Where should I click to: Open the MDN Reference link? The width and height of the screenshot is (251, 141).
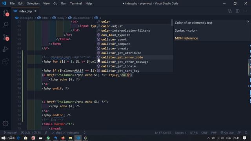coord(186,38)
